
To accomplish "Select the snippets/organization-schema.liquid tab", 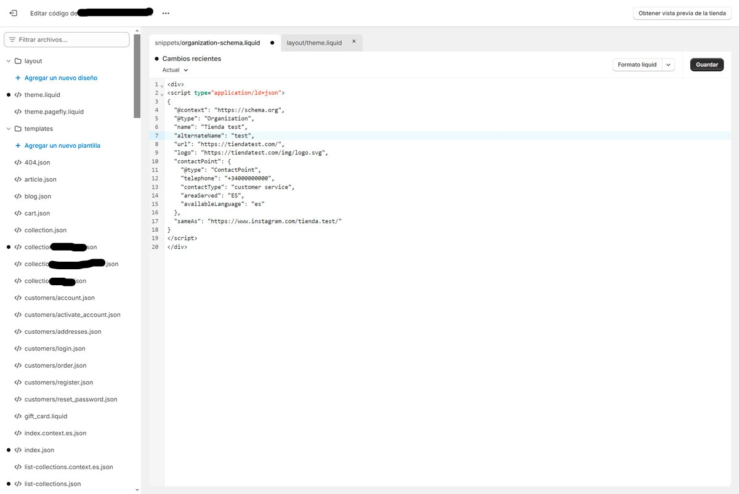I will (208, 43).
